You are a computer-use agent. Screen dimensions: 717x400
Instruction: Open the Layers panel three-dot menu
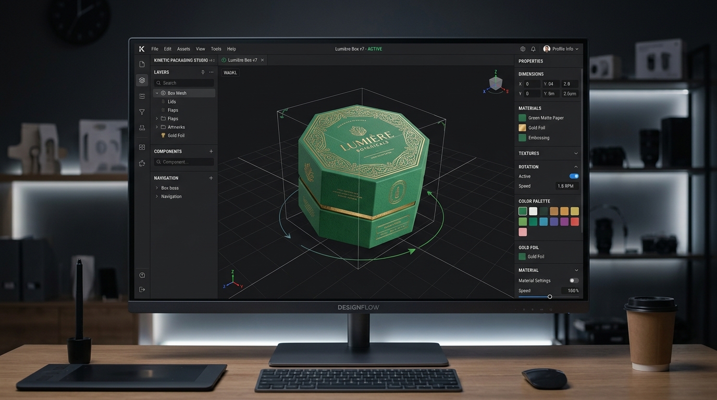click(211, 72)
